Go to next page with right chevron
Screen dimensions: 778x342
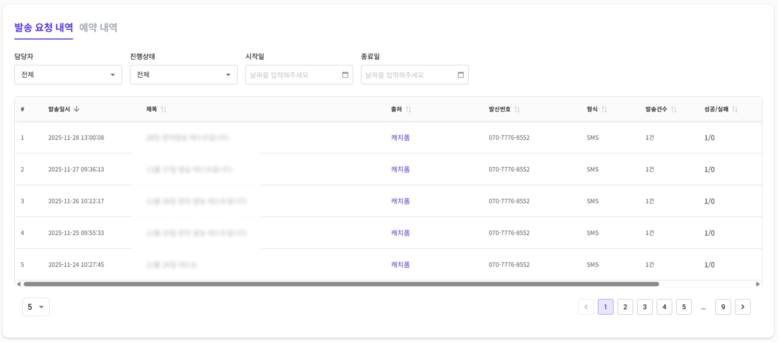pyautogui.click(x=742, y=307)
